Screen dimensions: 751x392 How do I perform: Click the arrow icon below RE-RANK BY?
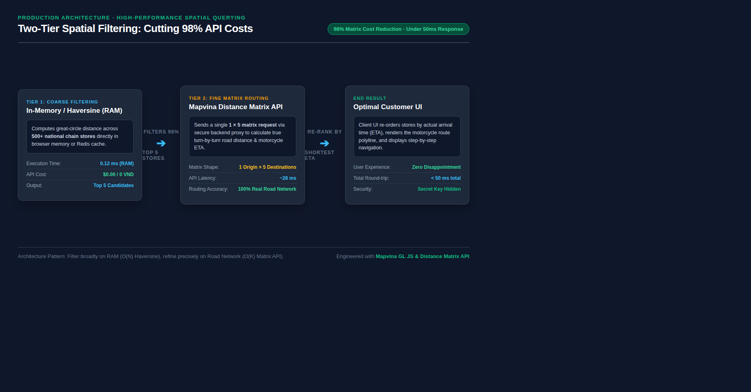[x=324, y=143]
